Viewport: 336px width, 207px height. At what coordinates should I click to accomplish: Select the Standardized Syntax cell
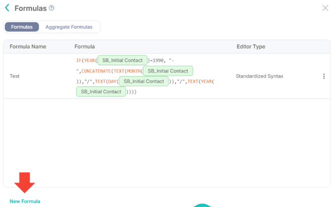pyautogui.click(x=259, y=76)
